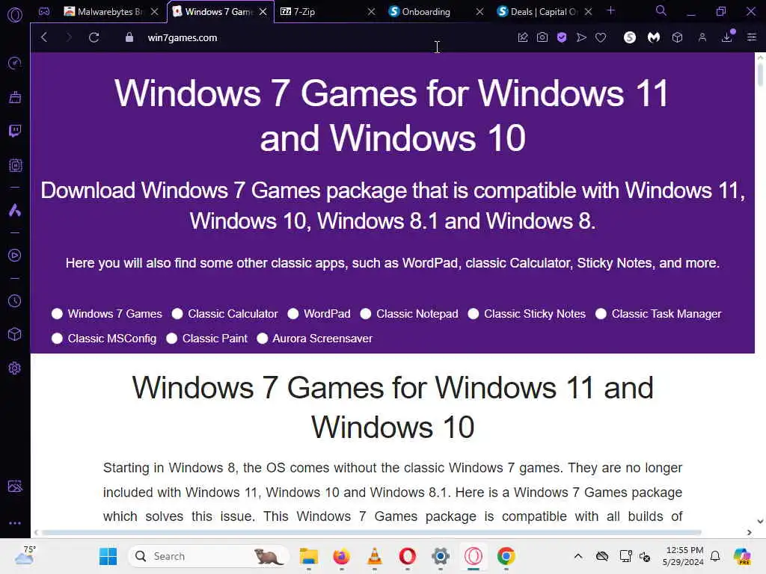Open the ad blocker shield icon
The width and height of the screenshot is (766, 574).
(x=562, y=37)
